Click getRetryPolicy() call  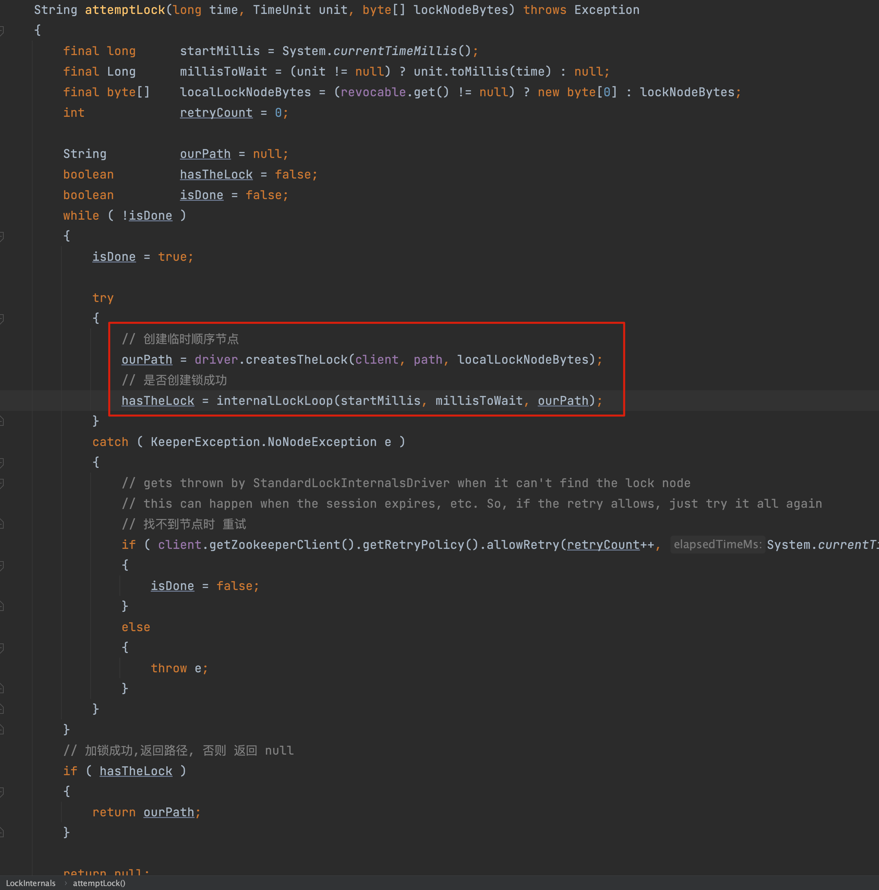click(421, 545)
